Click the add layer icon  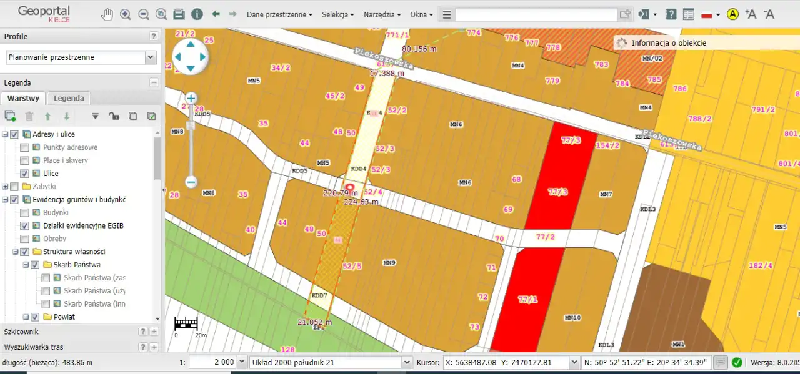coord(10,116)
